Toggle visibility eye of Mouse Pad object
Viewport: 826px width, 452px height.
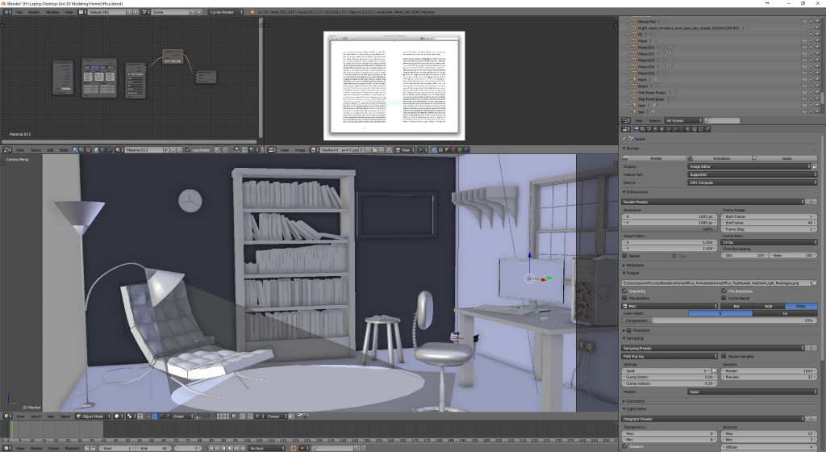tap(805, 21)
